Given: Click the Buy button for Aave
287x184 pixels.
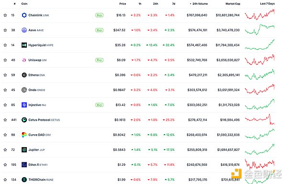Looking at the screenshot, I should (x=99, y=30).
